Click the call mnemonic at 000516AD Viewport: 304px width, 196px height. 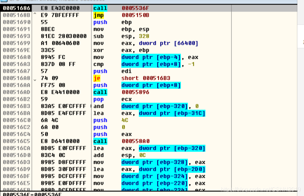pyautogui.click(x=100, y=92)
